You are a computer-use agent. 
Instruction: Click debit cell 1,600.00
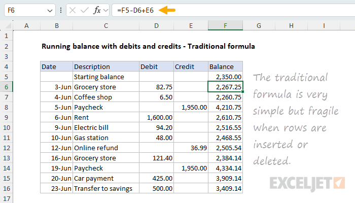pyautogui.click(x=156, y=117)
